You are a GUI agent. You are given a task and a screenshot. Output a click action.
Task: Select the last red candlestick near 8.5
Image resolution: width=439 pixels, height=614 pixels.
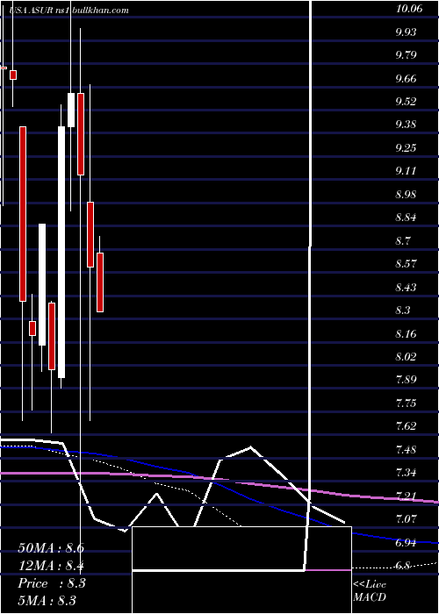pos(100,282)
